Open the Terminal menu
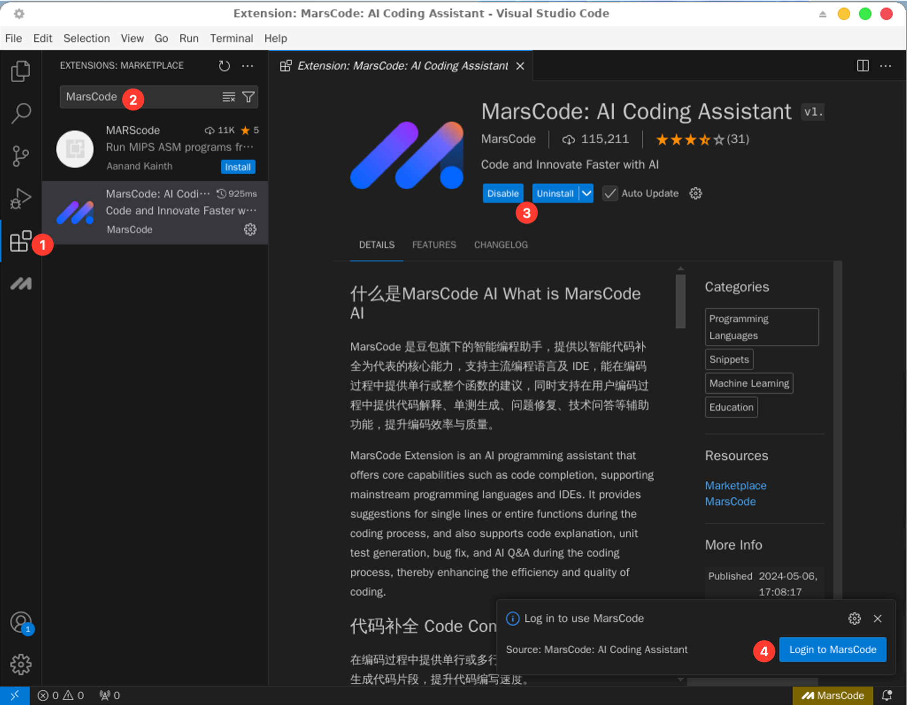Screen dimensions: 907x705 tap(231, 38)
